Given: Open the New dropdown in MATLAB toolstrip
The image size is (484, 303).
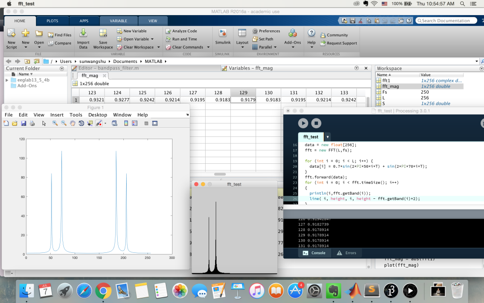Looking at the screenshot, I should coord(26,47).
